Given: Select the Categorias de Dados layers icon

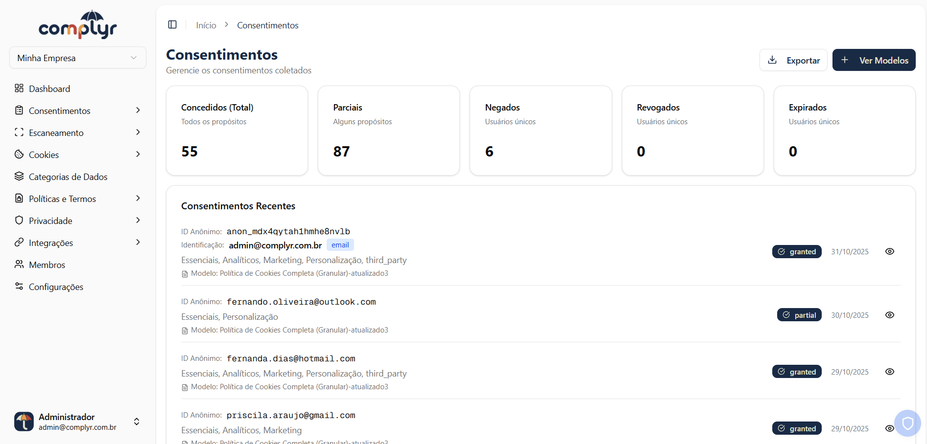Looking at the screenshot, I should tap(19, 177).
